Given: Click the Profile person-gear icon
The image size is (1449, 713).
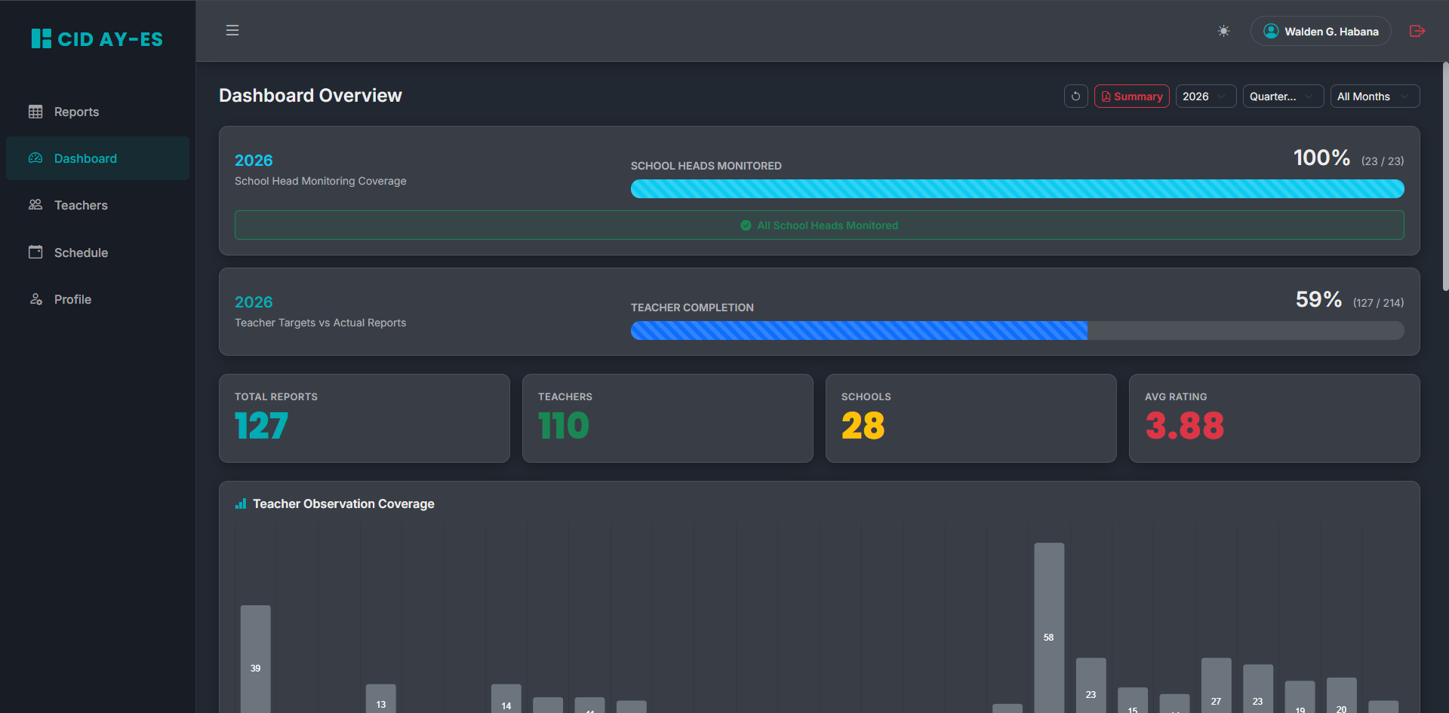Looking at the screenshot, I should click(35, 299).
